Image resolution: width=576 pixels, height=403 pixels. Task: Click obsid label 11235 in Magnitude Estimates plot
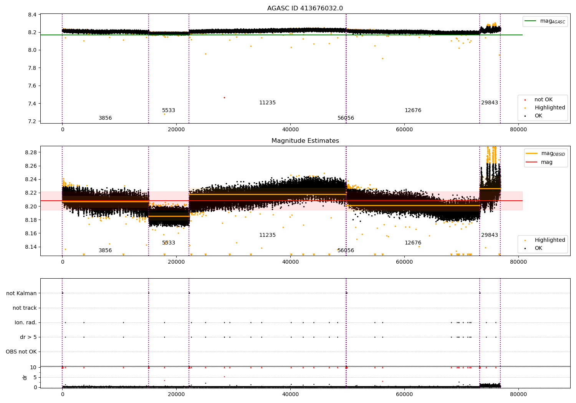pyautogui.click(x=267, y=235)
